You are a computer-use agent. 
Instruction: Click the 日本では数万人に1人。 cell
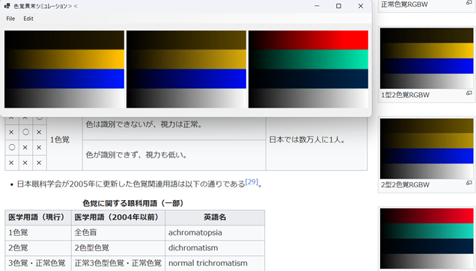[x=317, y=140]
